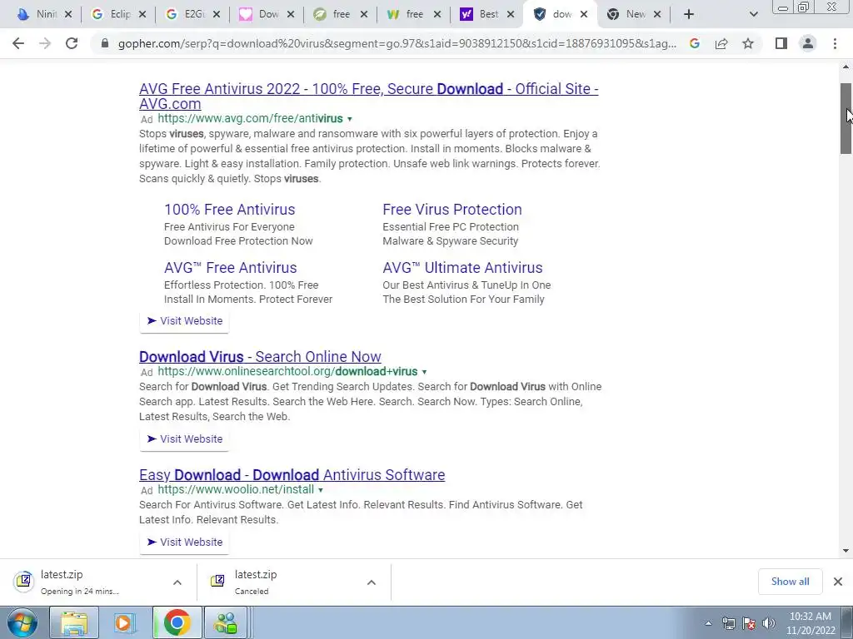Click the avg.com/free/antivirus URL text

pos(250,118)
